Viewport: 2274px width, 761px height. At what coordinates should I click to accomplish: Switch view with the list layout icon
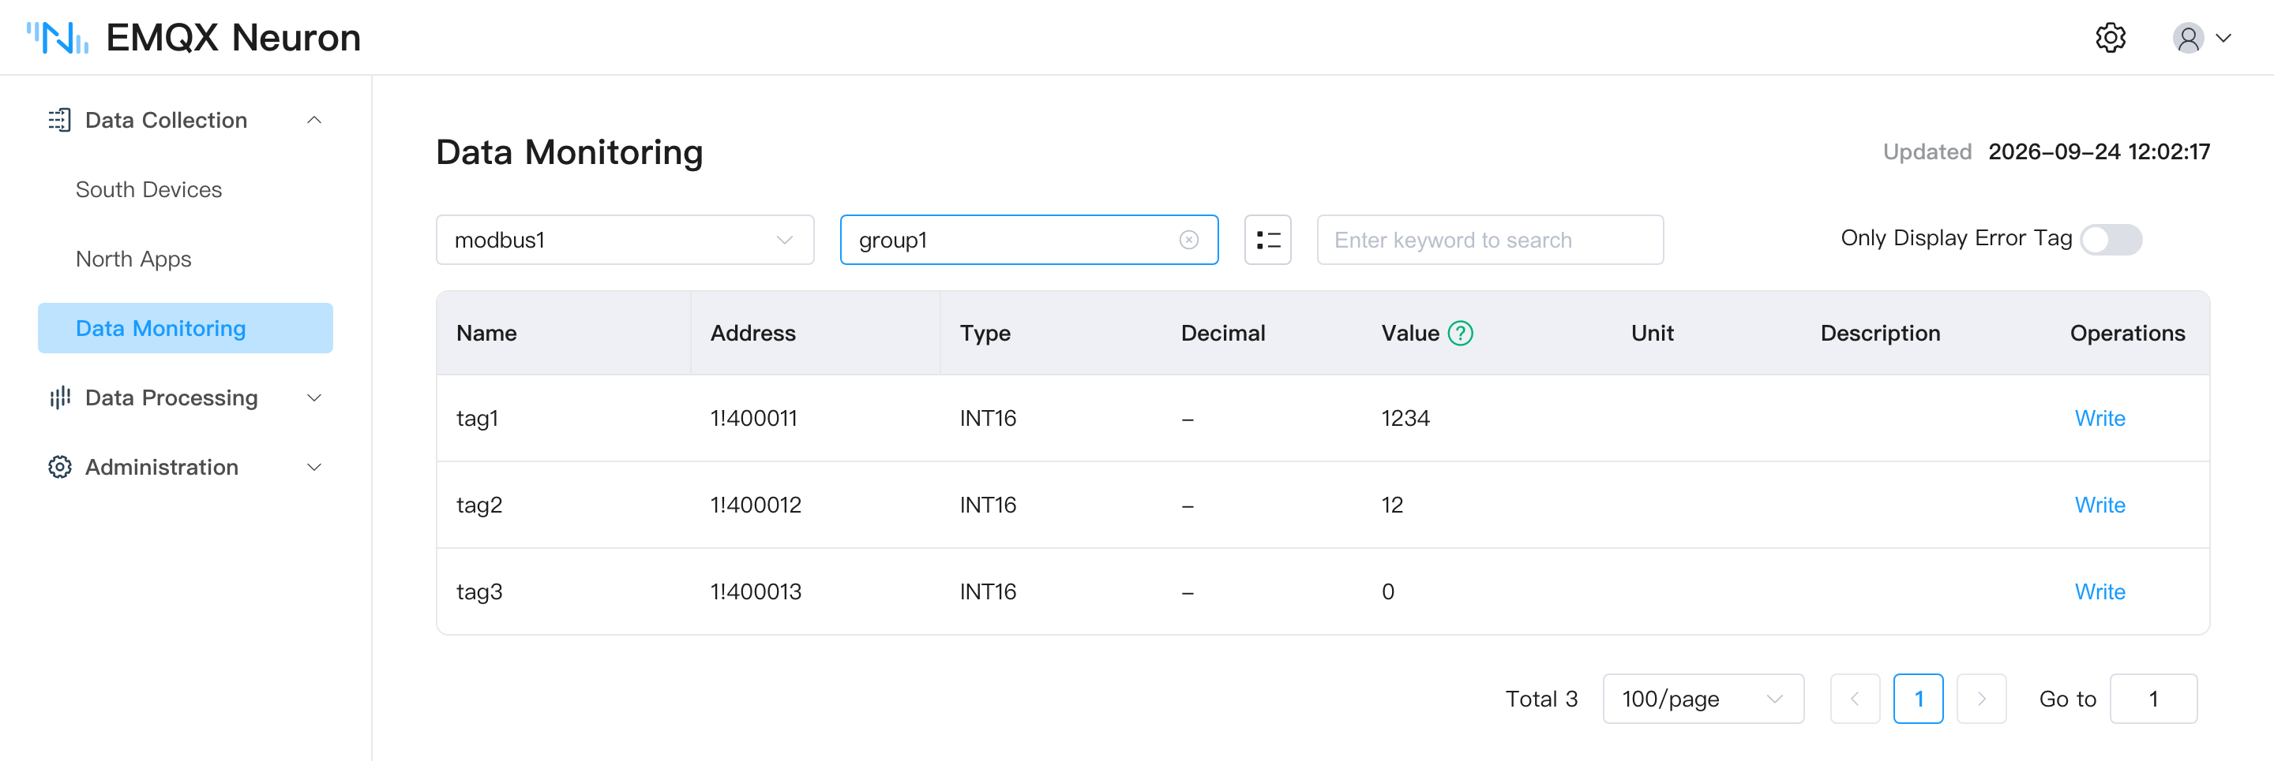tap(1267, 240)
